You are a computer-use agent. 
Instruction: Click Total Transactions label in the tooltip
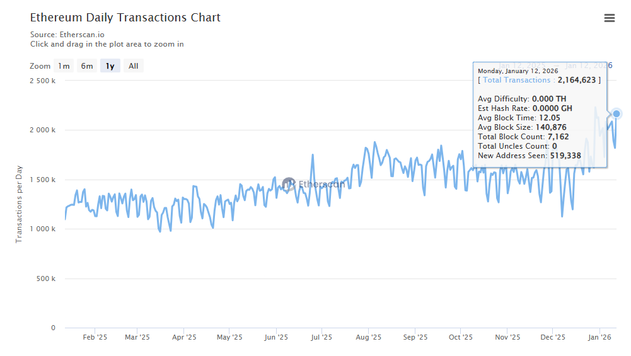(x=517, y=80)
